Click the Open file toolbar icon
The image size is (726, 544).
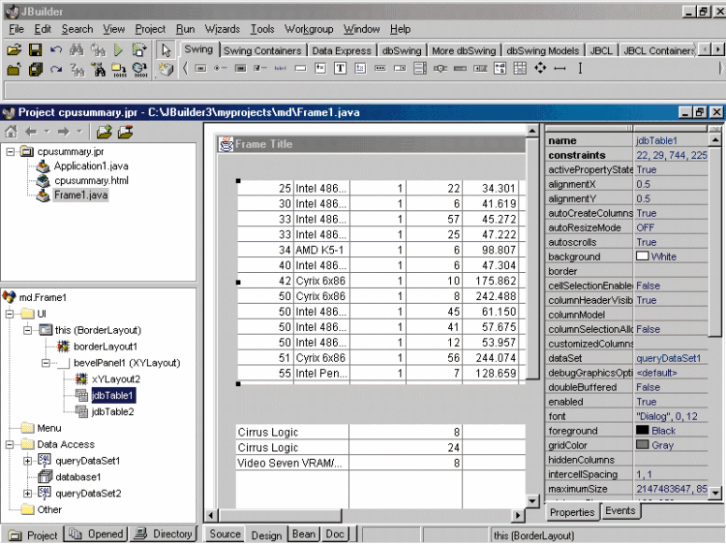click(15, 49)
